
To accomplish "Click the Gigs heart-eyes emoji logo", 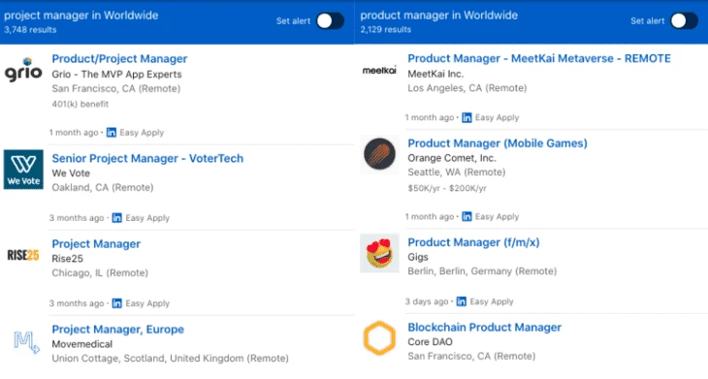I will (379, 253).
